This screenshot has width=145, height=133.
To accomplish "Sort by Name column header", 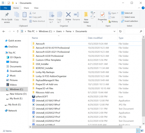I will [35, 38].
